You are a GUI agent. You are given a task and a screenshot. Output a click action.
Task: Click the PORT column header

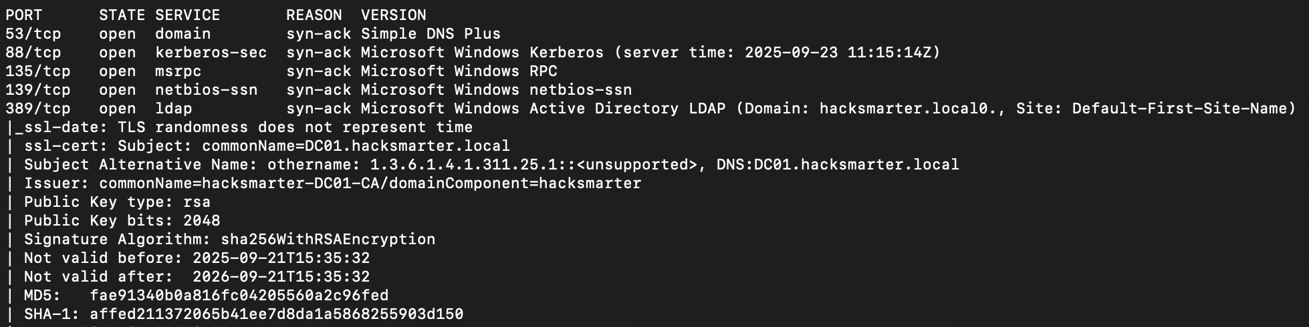(x=23, y=15)
